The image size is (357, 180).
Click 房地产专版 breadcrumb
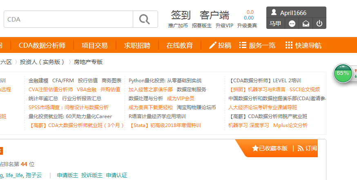[x=88, y=62]
